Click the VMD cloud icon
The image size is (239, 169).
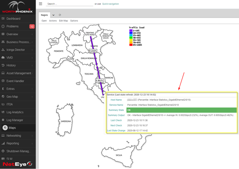pyautogui.click(x=3, y=58)
